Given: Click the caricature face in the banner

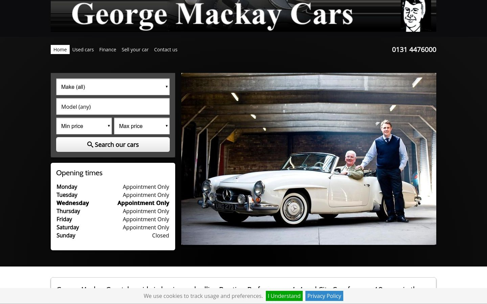Looking at the screenshot, I should [416, 16].
